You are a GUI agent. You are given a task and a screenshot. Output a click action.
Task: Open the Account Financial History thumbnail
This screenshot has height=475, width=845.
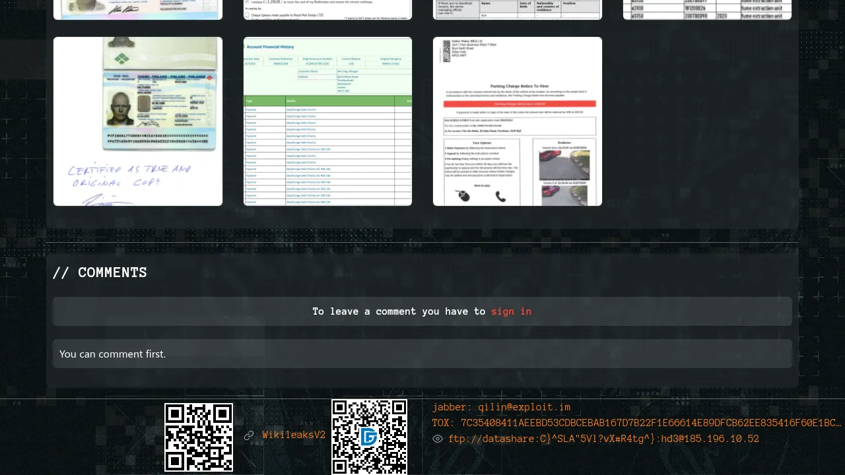(327, 121)
